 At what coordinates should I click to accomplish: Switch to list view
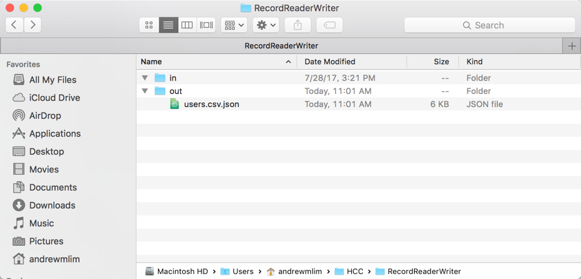point(168,25)
